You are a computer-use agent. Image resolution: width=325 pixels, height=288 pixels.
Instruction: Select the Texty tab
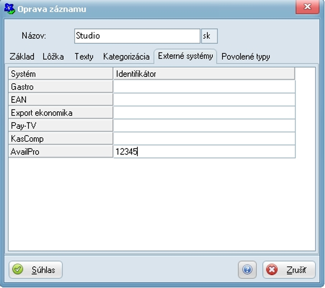coord(84,57)
